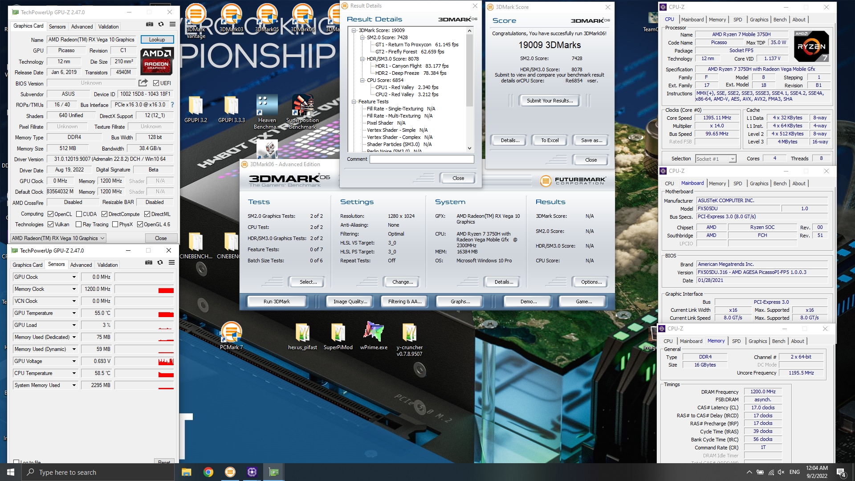The image size is (855, 481).
Task: Toggle the Vulkan checkbox
Action: tap(51, 224)
